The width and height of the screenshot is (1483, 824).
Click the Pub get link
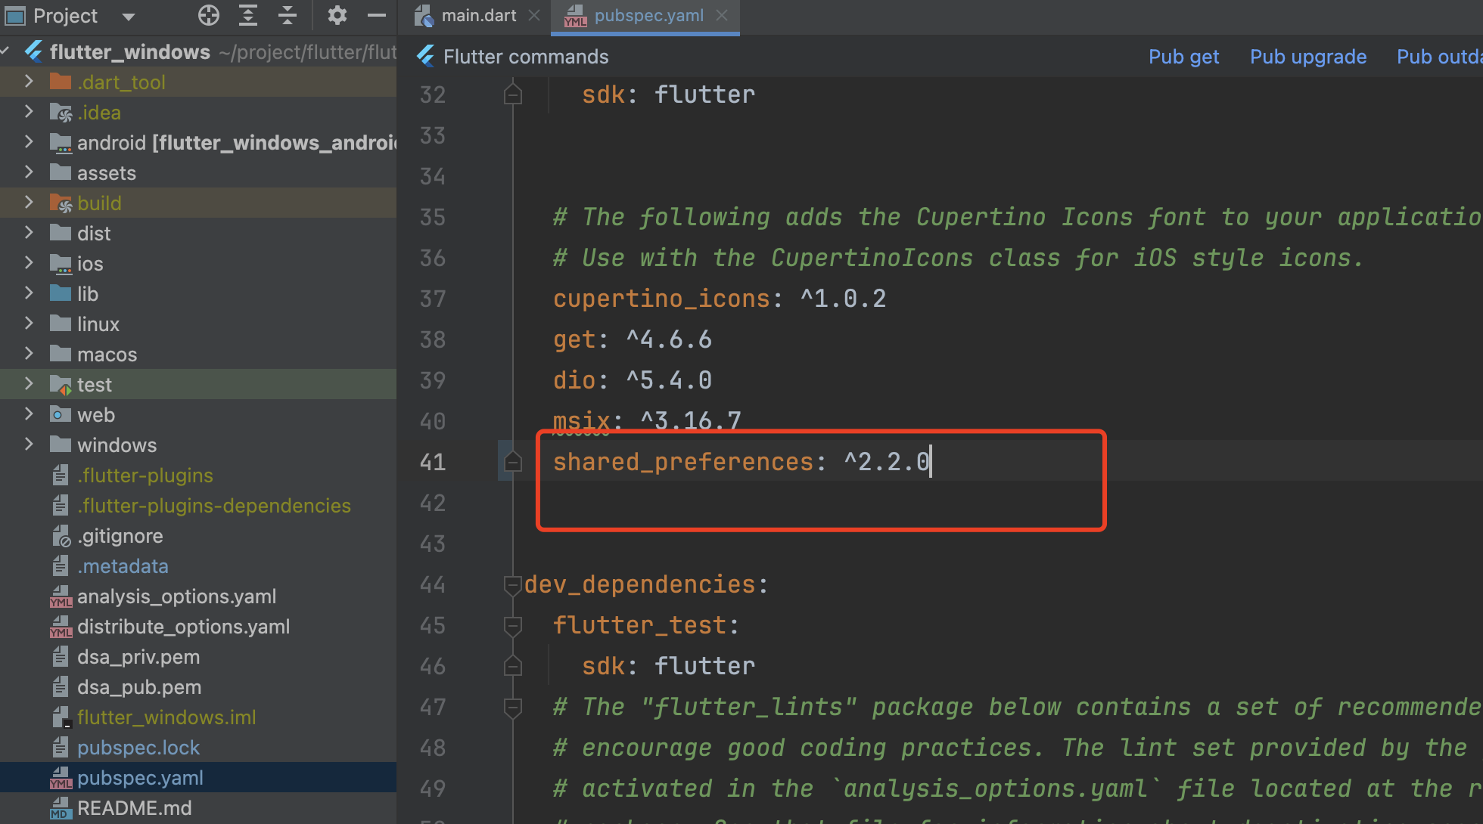point(1183,57)
